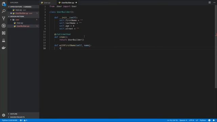
Task: Open the Source Control view icon
Action: [4, 18]
